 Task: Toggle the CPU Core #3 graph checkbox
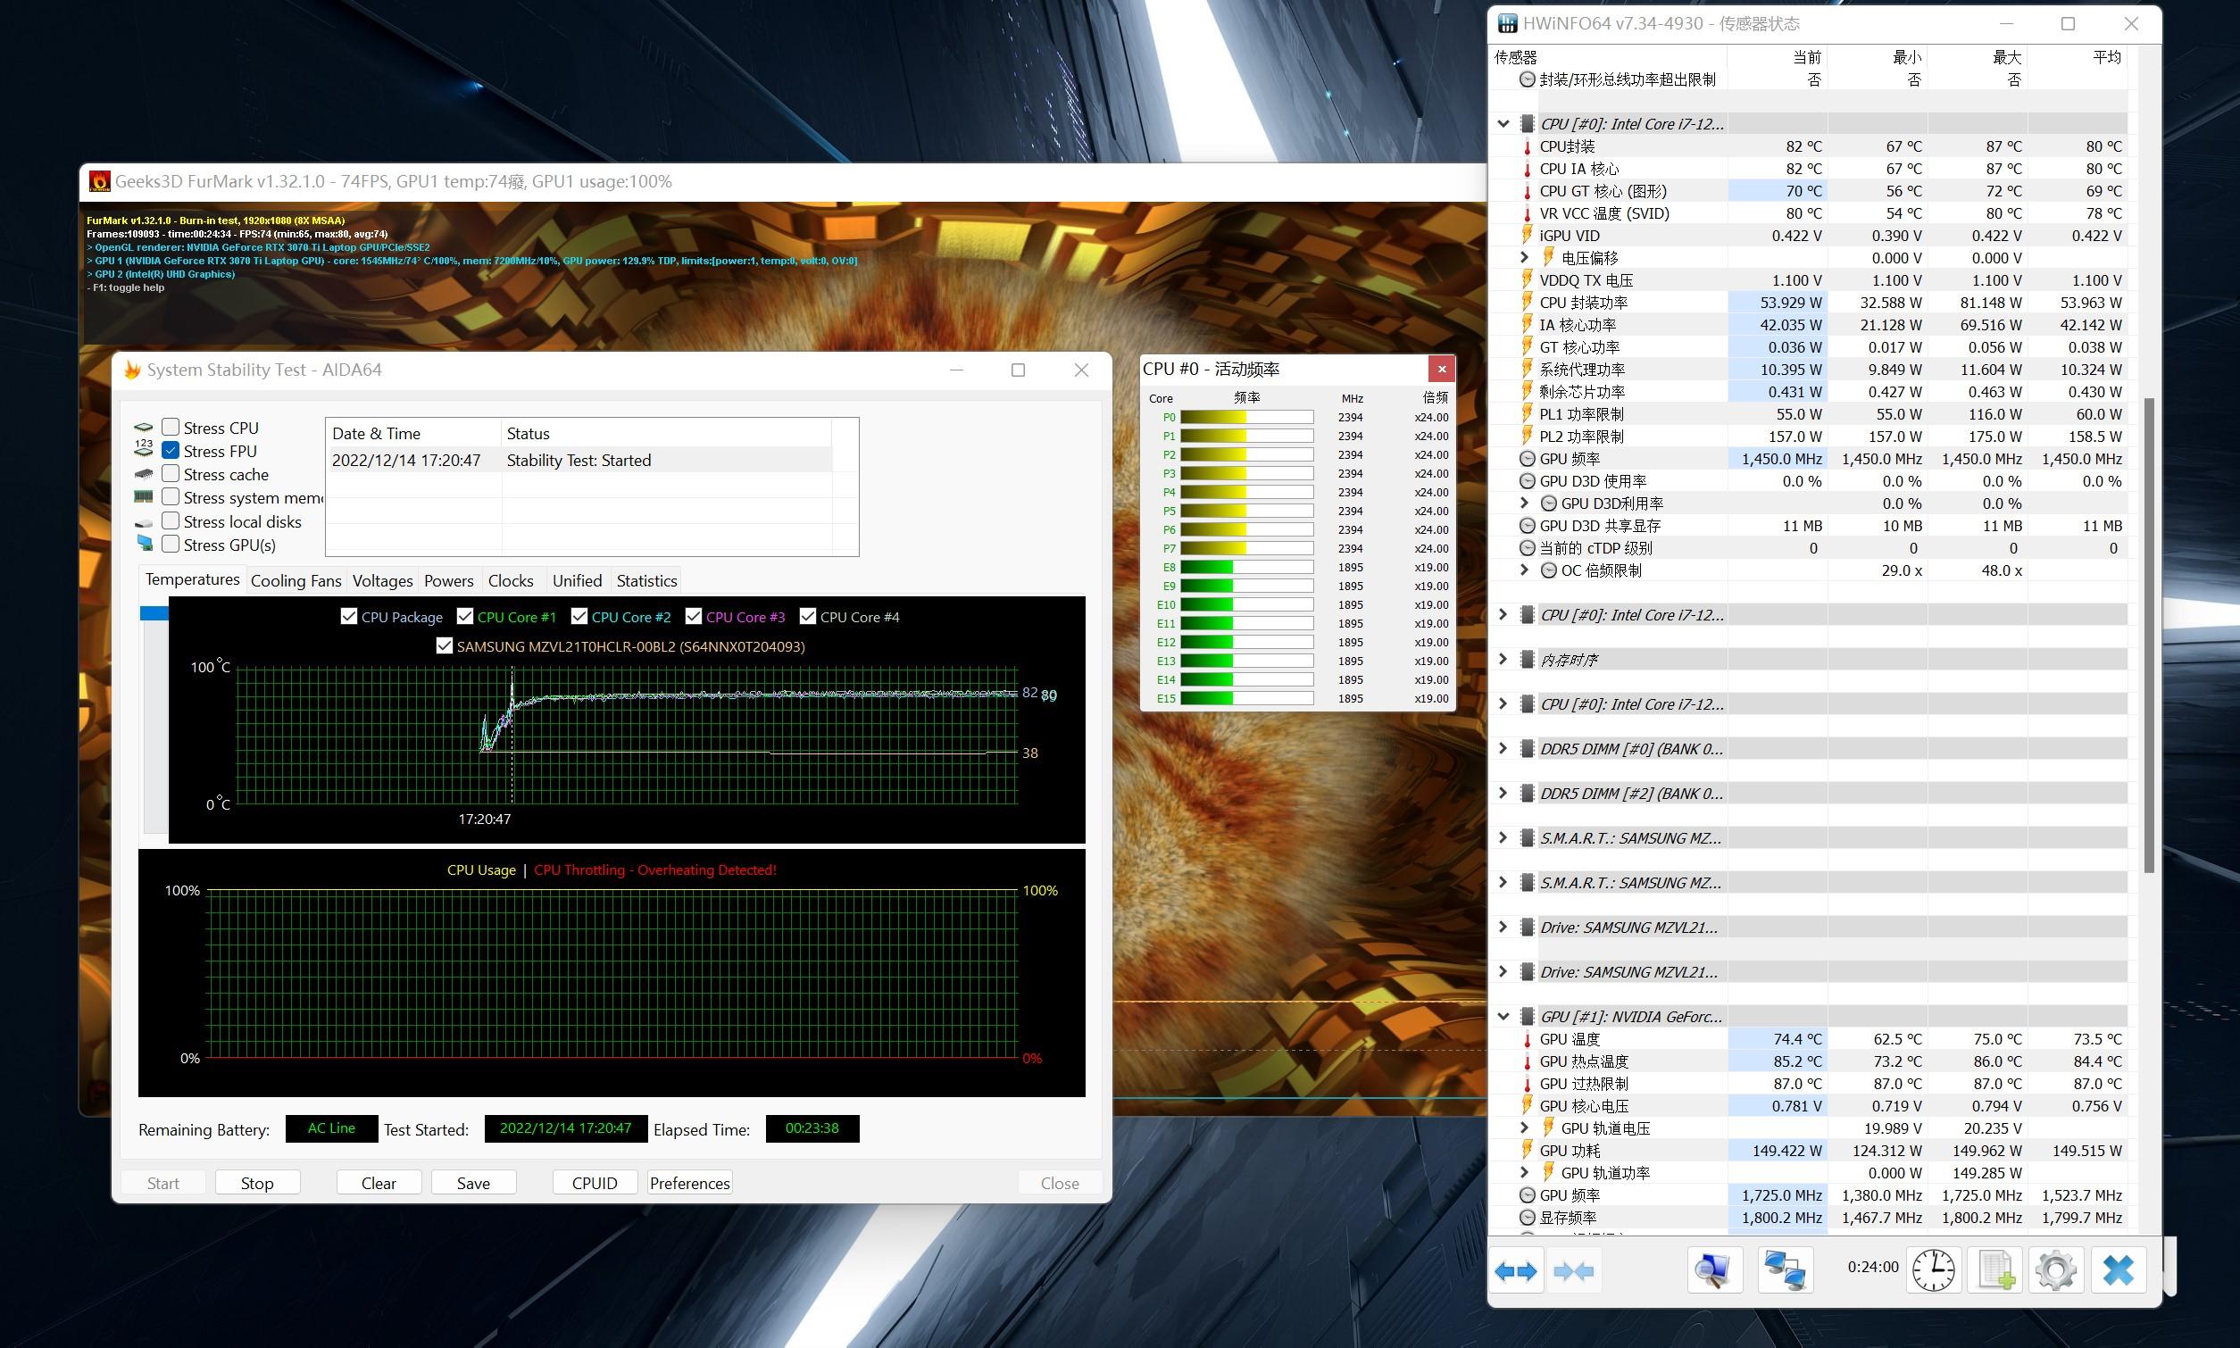point(694,617)
